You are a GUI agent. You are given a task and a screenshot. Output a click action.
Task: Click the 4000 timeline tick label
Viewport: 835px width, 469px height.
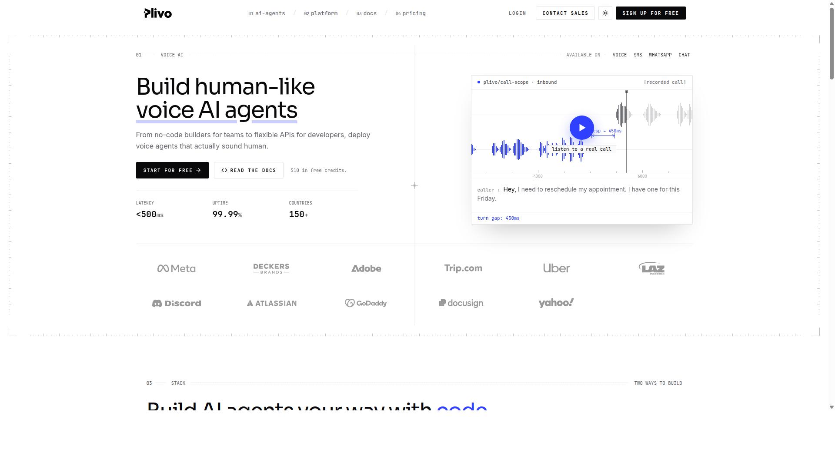pyautogui.click(x=538, y=176)
